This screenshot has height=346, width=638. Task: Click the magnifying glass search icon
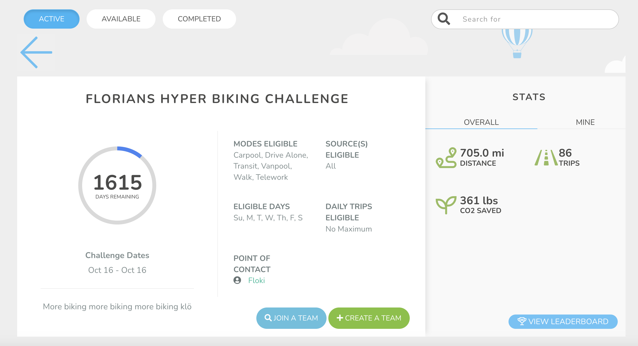tap(444, 19)
